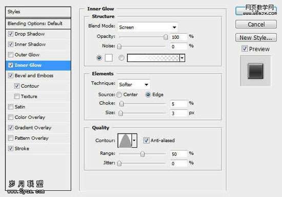Open the gradient picker dropdown arrow
This screenshot has height=197, width=282.
click(x=182, y=58)
